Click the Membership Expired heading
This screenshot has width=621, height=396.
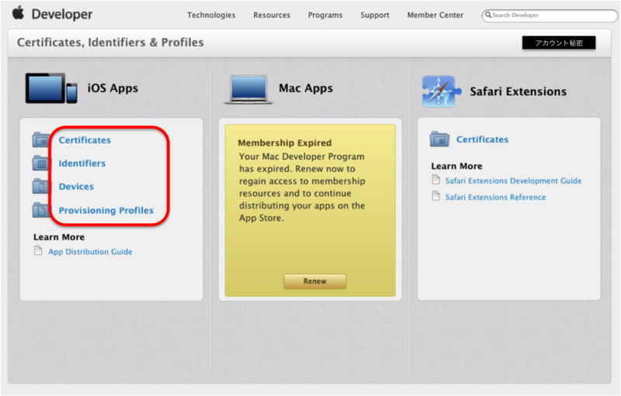click(x=284, y=143)
